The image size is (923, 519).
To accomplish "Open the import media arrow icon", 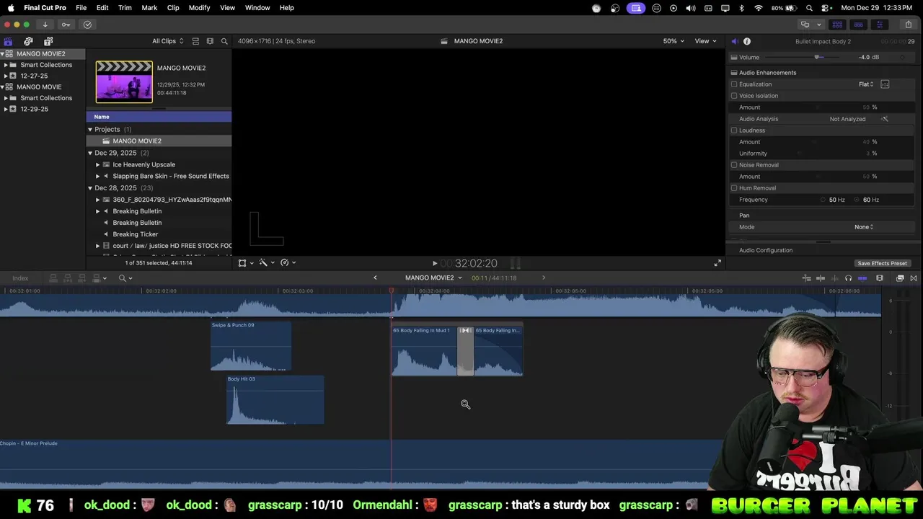I will [45, 25].
